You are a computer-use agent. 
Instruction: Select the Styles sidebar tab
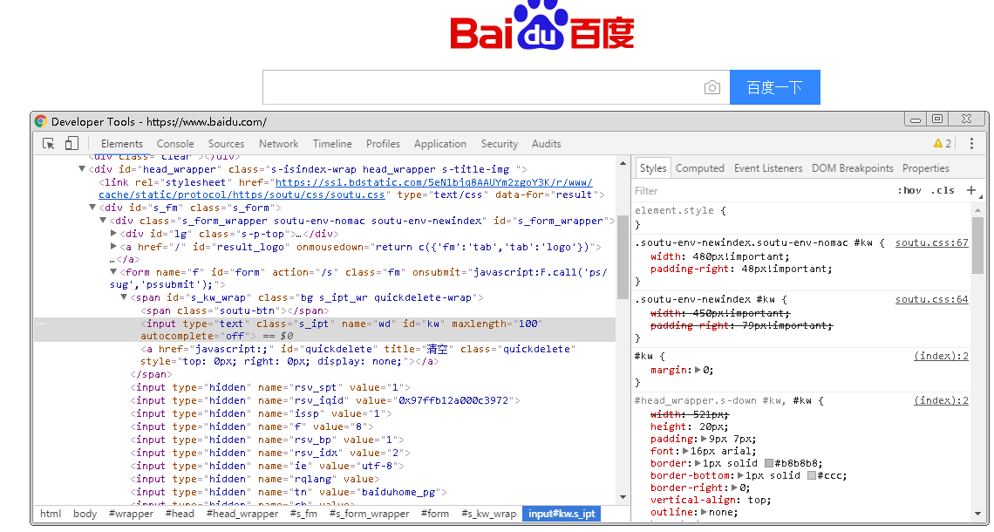[653, 168]
